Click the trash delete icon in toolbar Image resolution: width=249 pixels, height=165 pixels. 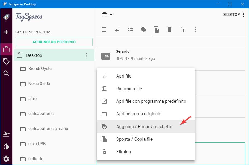pos(170,30)
